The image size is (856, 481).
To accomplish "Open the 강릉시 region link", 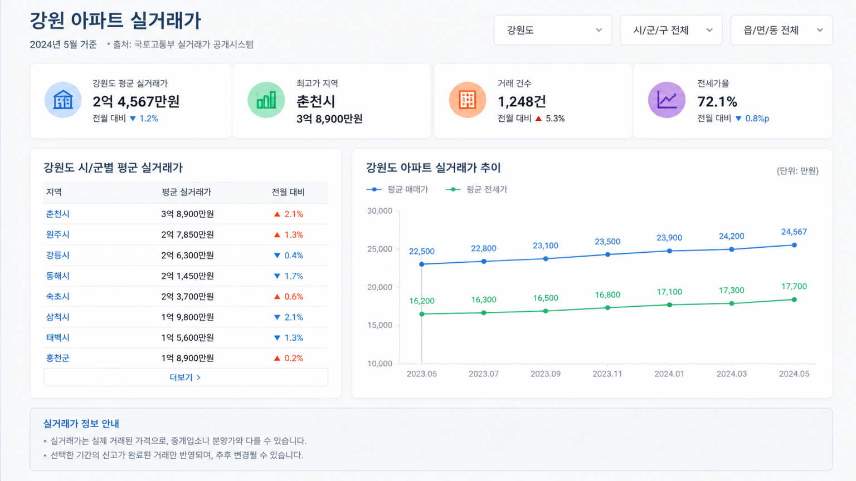I will pyautogui.click(x=57, y=255).
